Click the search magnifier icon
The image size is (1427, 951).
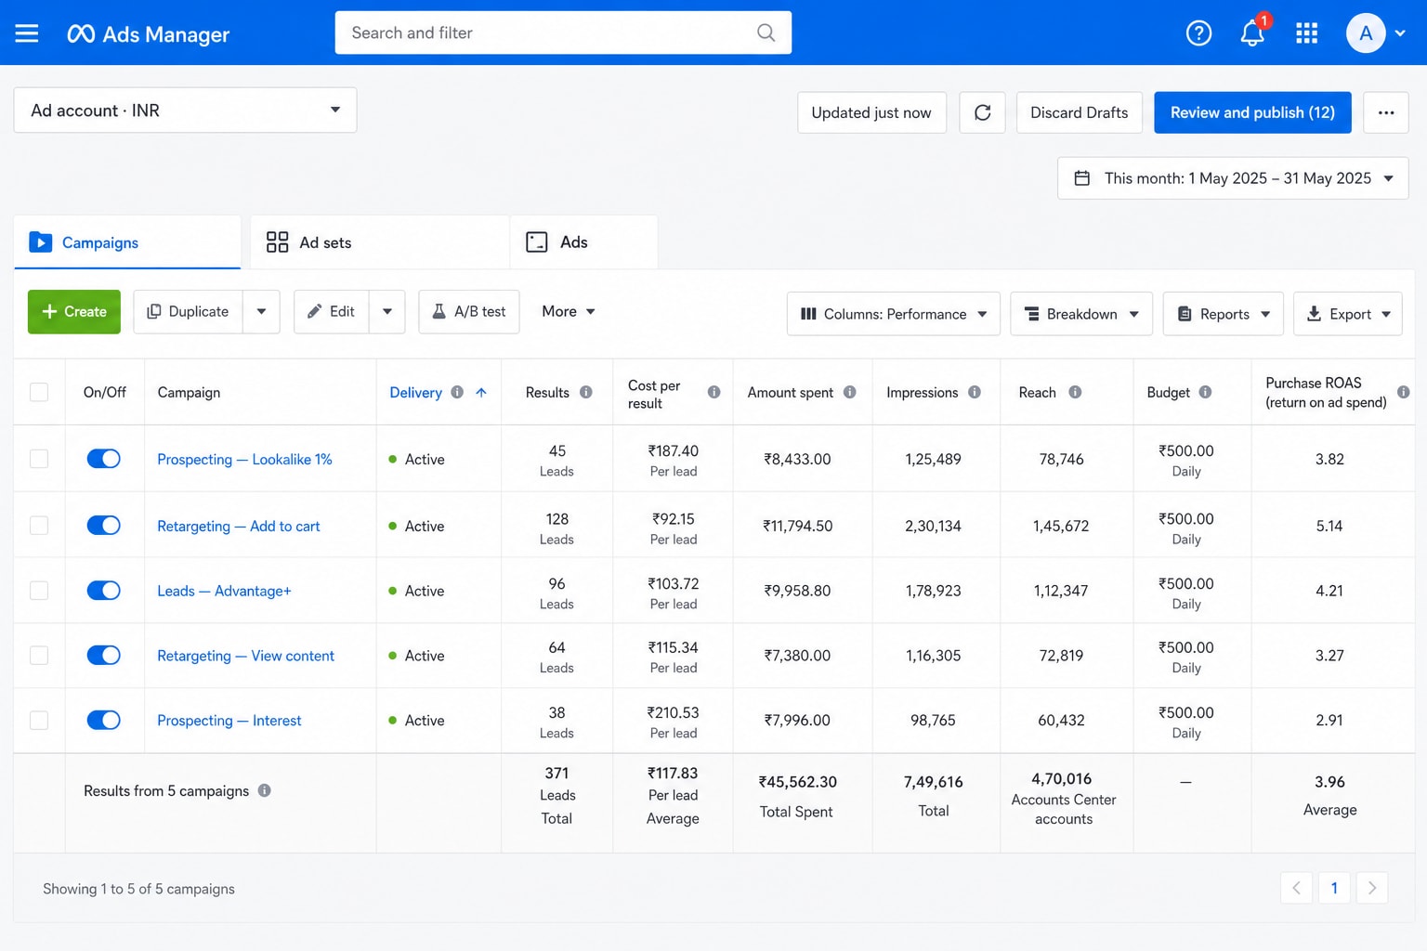click(766, 33)
